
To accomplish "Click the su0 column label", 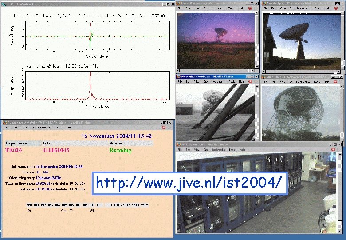I will click(29, 205).
